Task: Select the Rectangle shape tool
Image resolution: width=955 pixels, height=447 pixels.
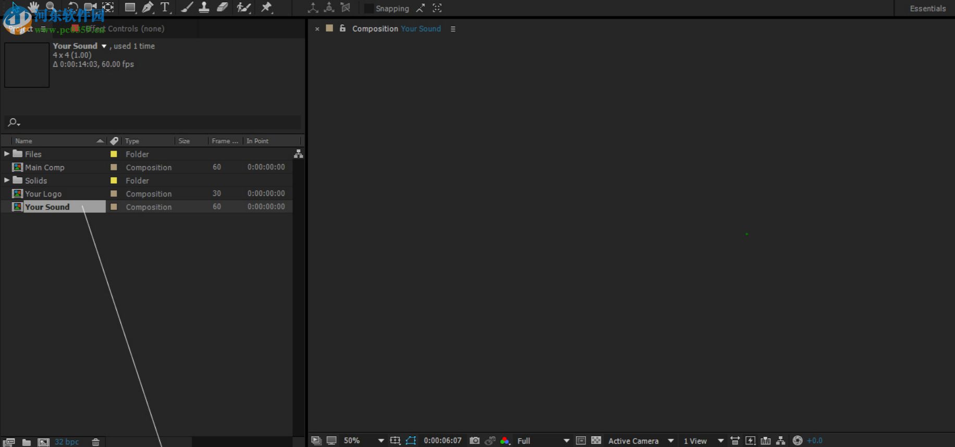Action: [130, 7]
